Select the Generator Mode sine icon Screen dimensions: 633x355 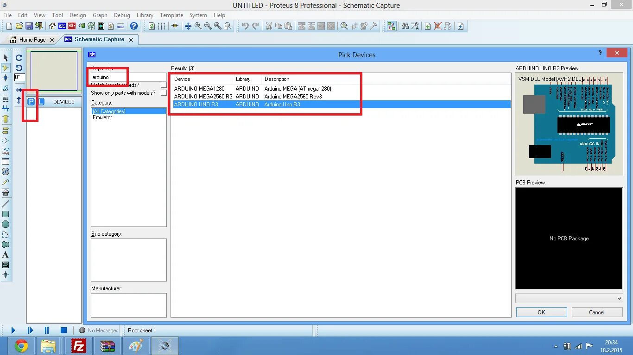point(6,171)
